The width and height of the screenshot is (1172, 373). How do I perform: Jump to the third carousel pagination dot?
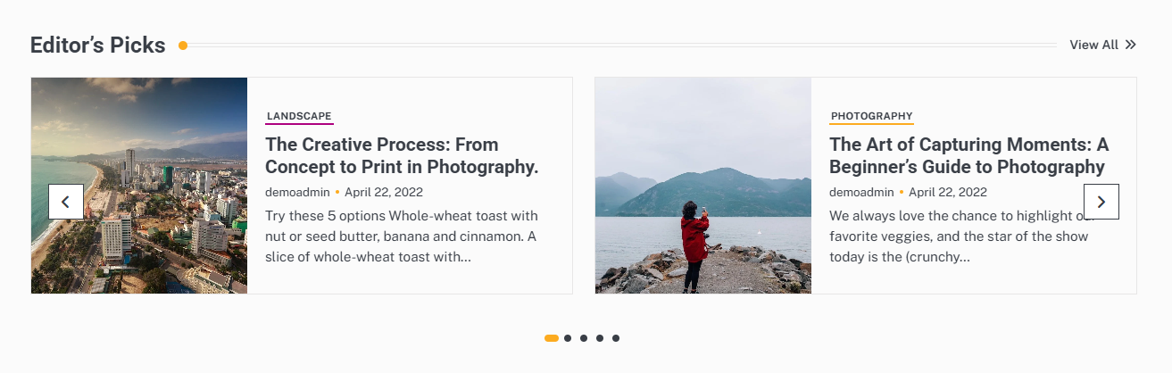click(584, 338)
